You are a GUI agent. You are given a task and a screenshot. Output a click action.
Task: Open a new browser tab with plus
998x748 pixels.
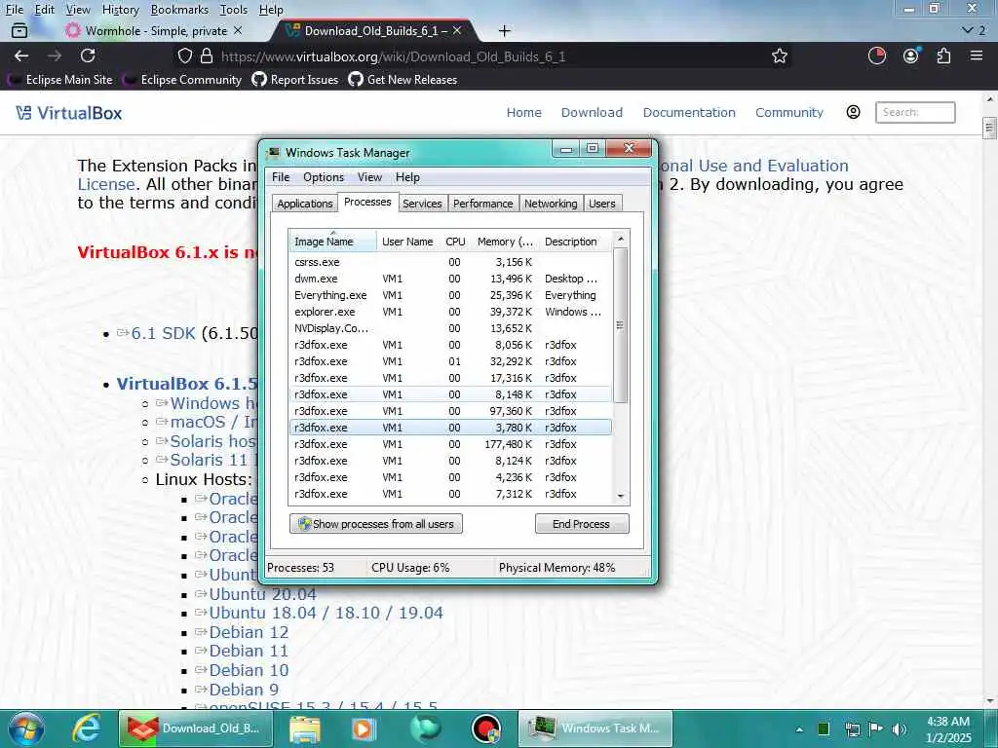504,30
